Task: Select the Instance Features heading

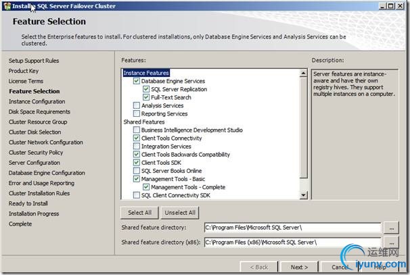Action: pyautogui.click(x=146, y=73)
